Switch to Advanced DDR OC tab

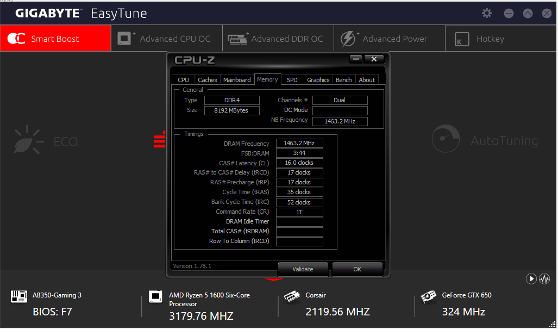pos(278,39)
